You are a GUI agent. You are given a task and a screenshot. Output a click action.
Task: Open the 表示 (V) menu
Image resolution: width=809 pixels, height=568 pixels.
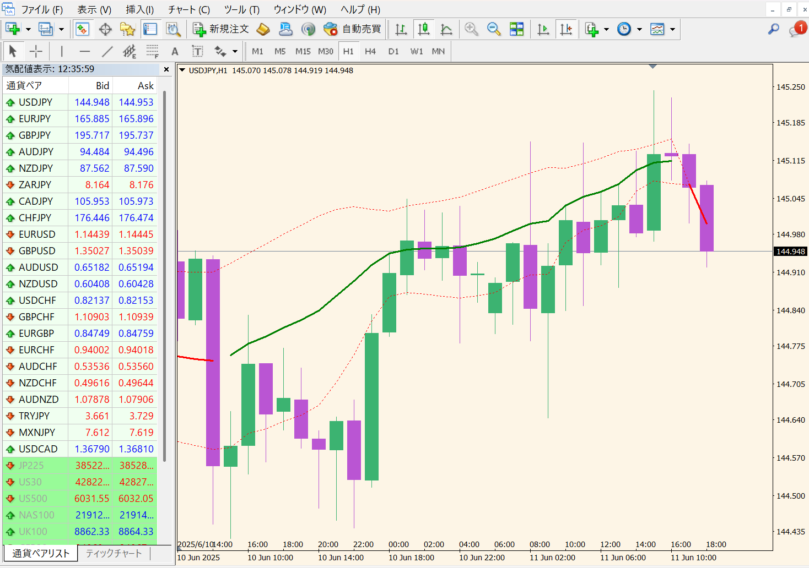(x=94, y=9)
